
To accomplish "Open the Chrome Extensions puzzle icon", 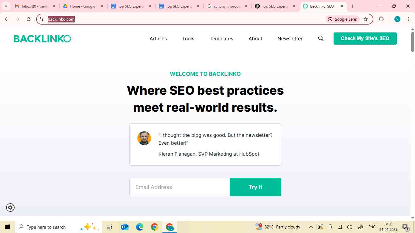I will pyautogui.click(x=381, y=19).
